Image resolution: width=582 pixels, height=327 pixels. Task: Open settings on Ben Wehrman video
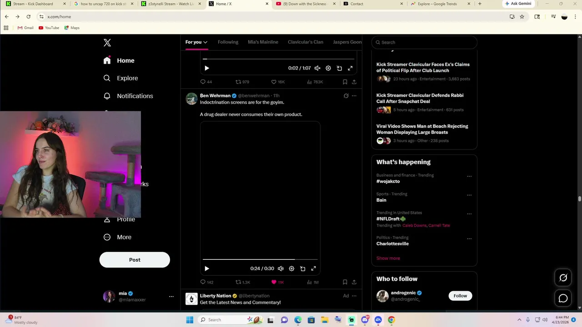point(291,268)
